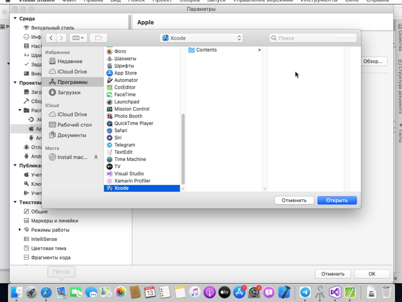Expand the Contents folder arrow
402x302 pixels.
click(x=260, y=50)
